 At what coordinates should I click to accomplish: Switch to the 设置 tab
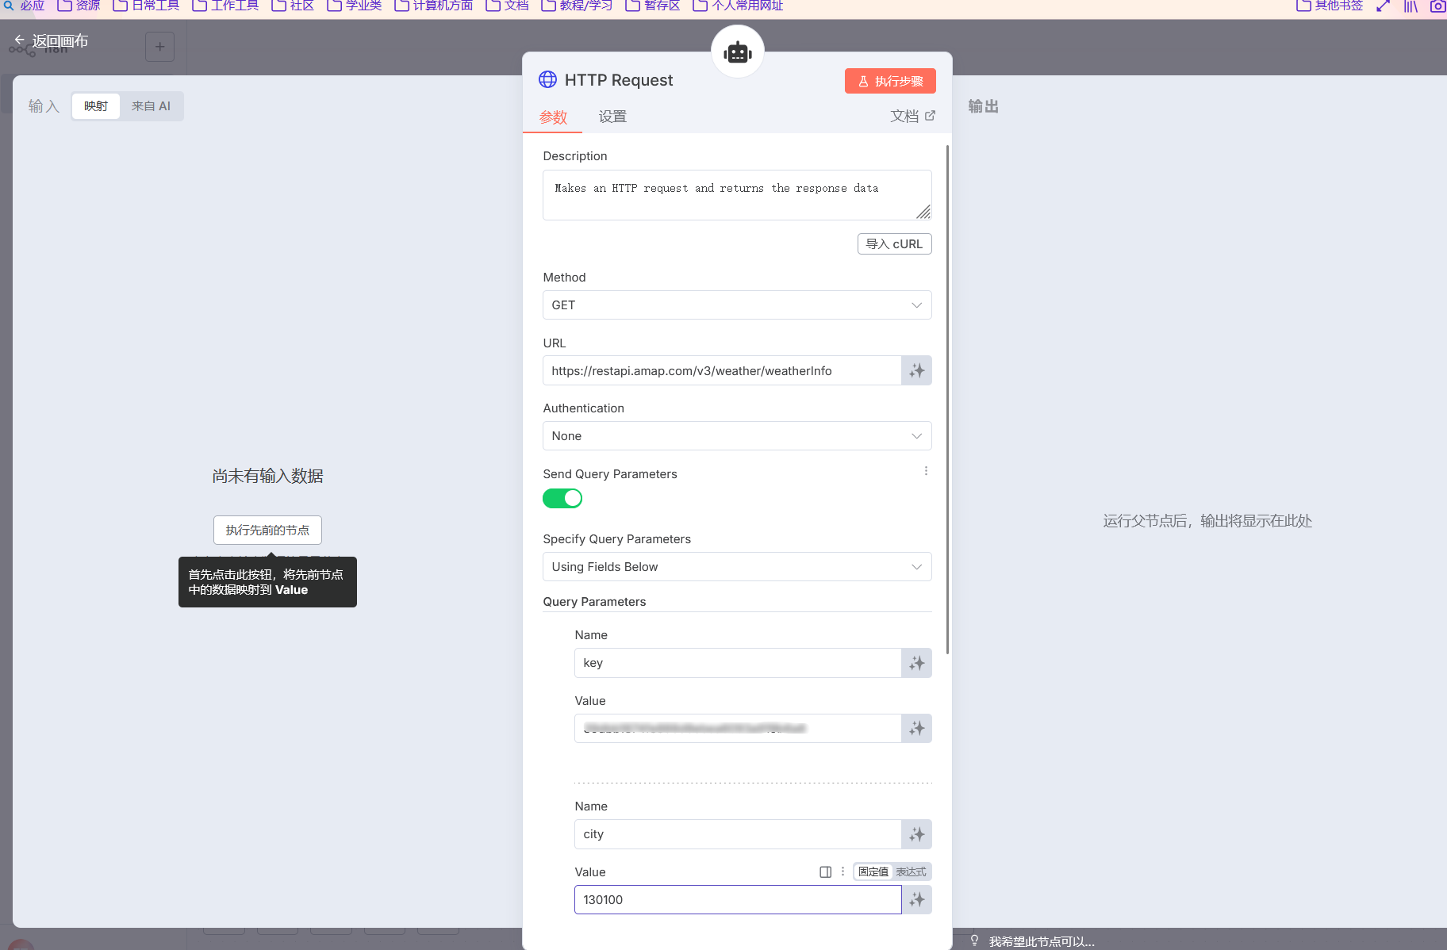pyautogui.click(x=612, y=117)
